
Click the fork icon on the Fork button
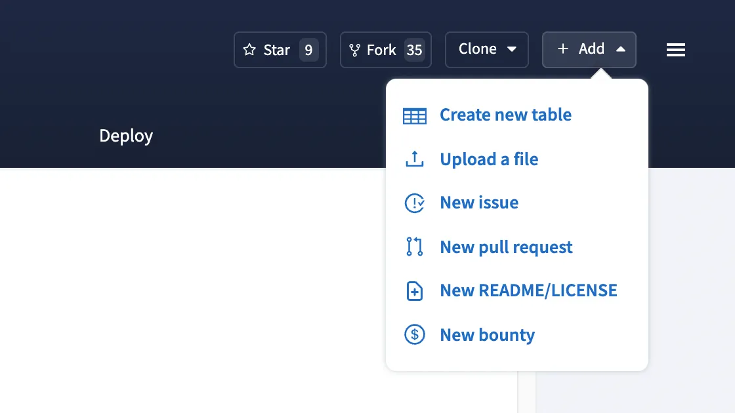click(x=355, y=49)
